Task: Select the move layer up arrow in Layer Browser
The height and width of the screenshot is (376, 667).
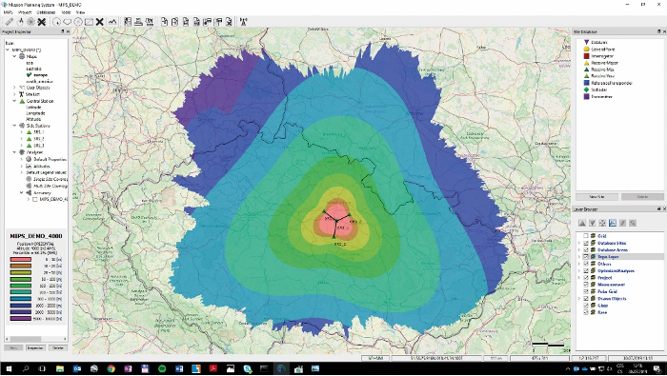Action: 582,223
